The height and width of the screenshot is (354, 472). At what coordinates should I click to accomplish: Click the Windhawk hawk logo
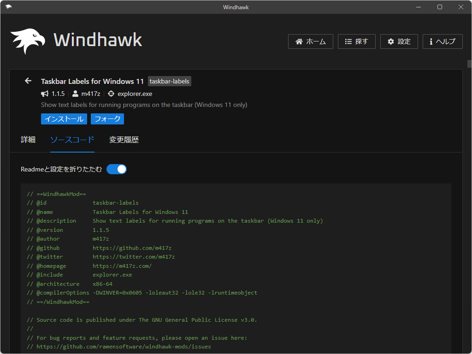click(x=28, y=41)
